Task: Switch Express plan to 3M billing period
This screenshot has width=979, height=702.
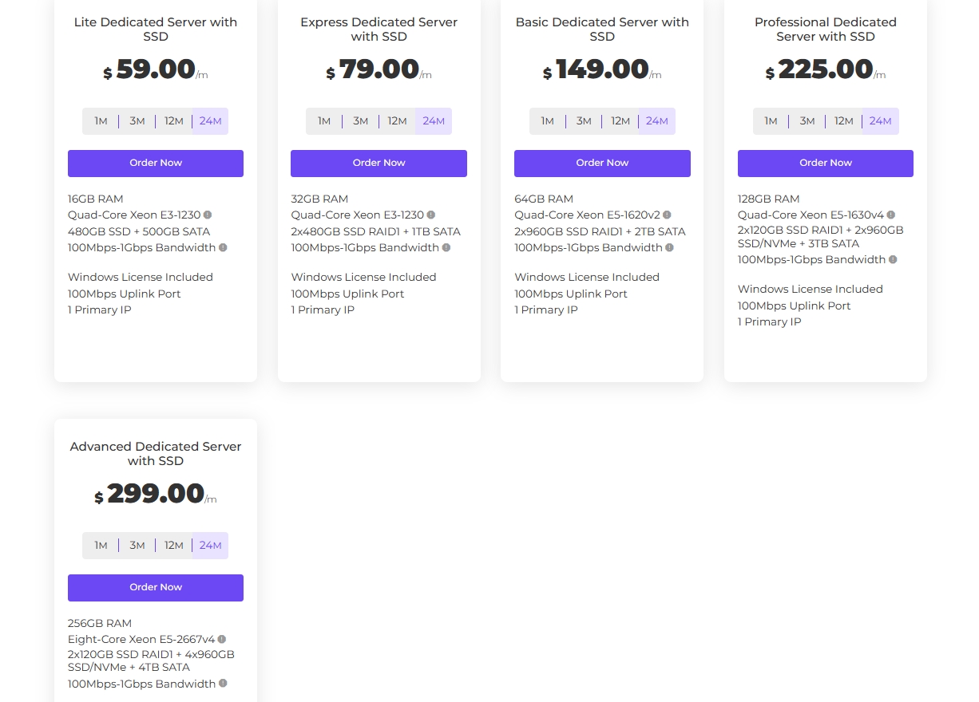Action: [x=361, y=121]
